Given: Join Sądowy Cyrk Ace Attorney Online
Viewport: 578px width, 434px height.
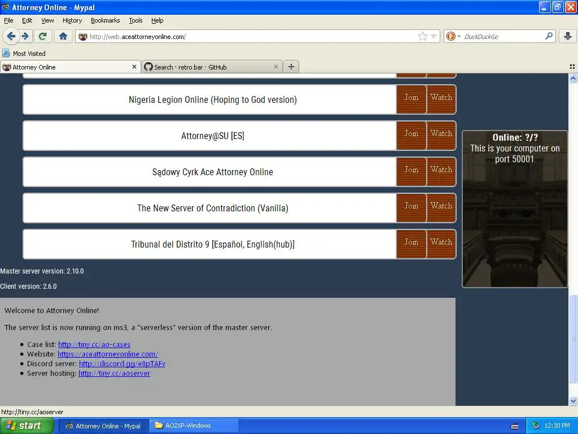Looking at the screenshot, I should pos(411,172).
